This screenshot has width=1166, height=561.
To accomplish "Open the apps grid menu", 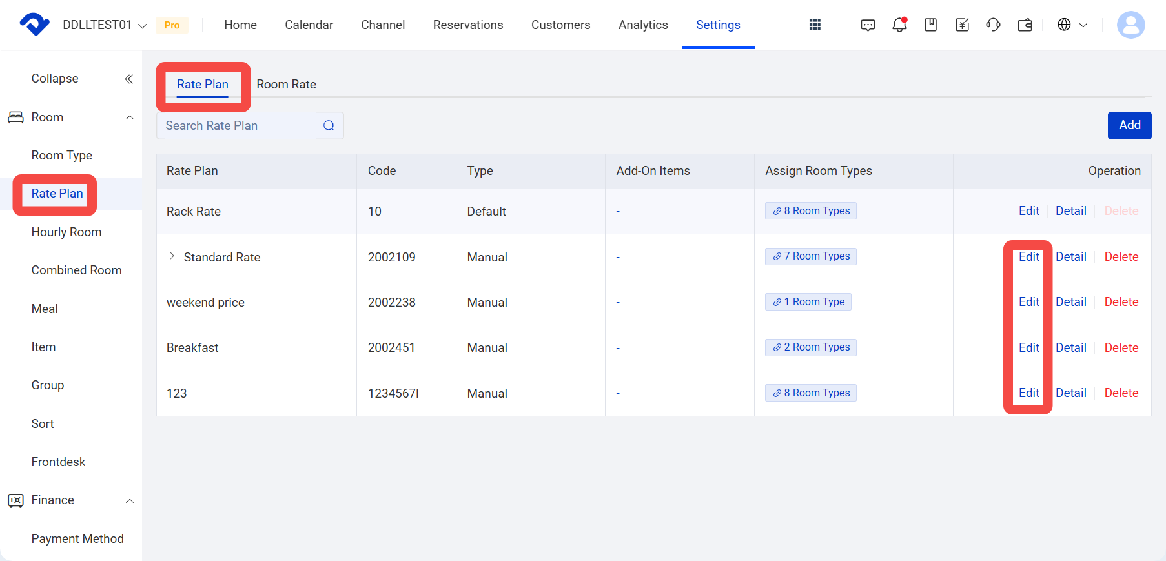I will tap(815, 25).
